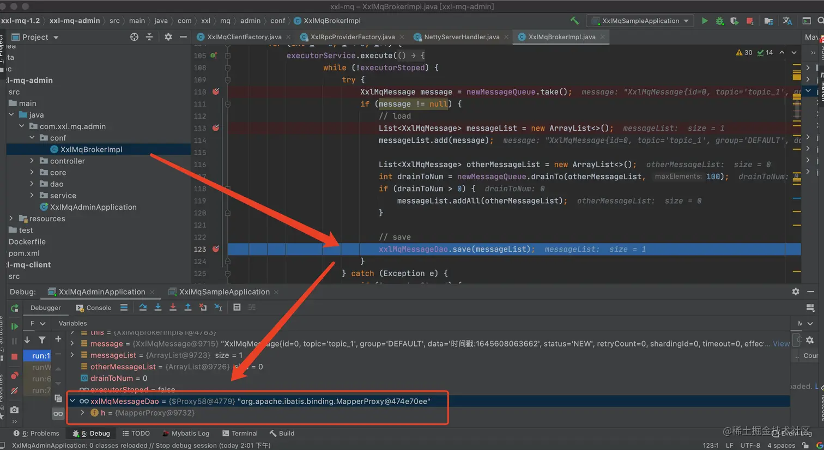Collapse the com.xxl.mq.admin package
Screen dimensions: 824x450
pos(22,126)
